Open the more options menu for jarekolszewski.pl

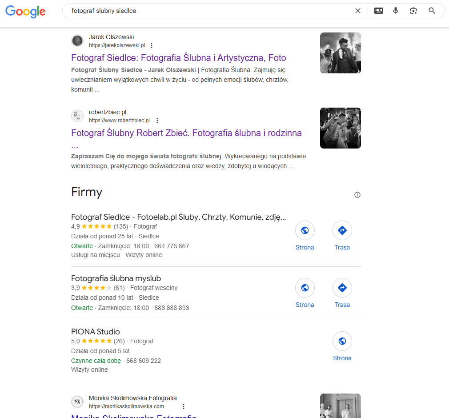[x=152, y=45]
